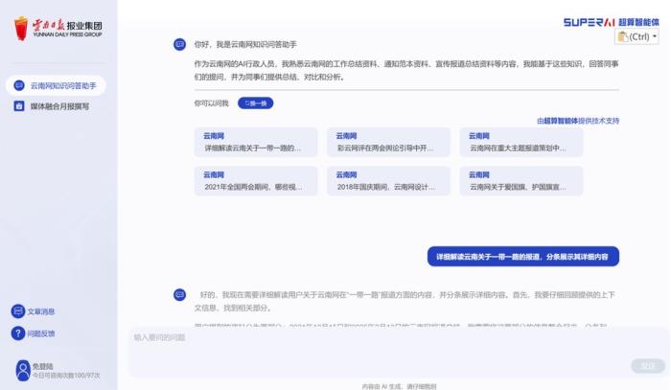This screenshot has height=390, width=671.
Task: Click the assistant avatar beside the 好的 reply
Action: pyautogui.click(x=180, y=294)
